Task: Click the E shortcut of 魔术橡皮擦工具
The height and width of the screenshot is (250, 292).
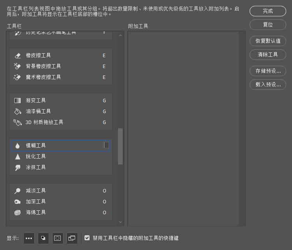Action: [104, 77]
